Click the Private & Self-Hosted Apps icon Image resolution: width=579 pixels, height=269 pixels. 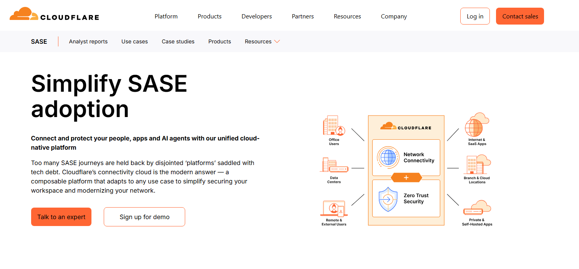tap(477, 208)
